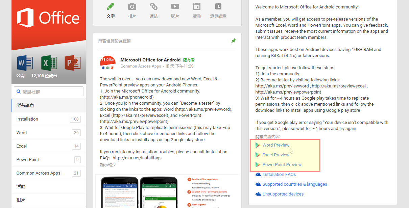Click the Excel app icon in banner
The image size is (409, 208).
pos(49,63)
